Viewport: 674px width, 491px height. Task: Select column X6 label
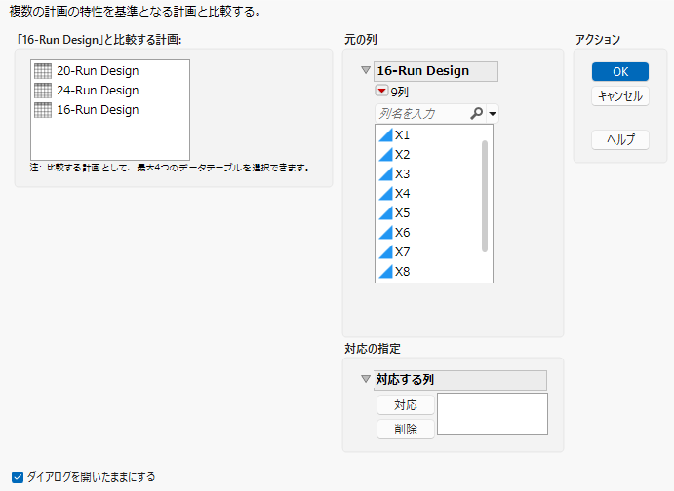point(402,233)
